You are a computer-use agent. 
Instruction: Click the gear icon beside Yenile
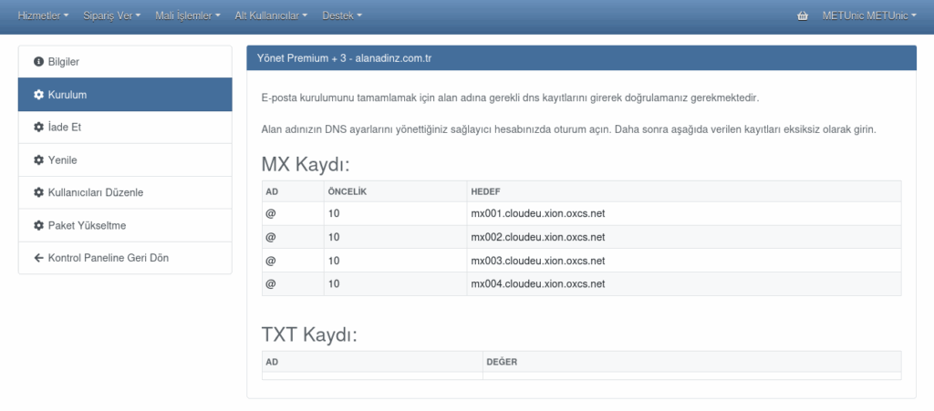click(x=38, y=160)
